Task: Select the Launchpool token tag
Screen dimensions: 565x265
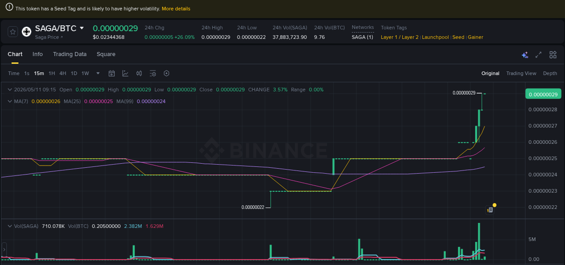Action: pos(435,37)
